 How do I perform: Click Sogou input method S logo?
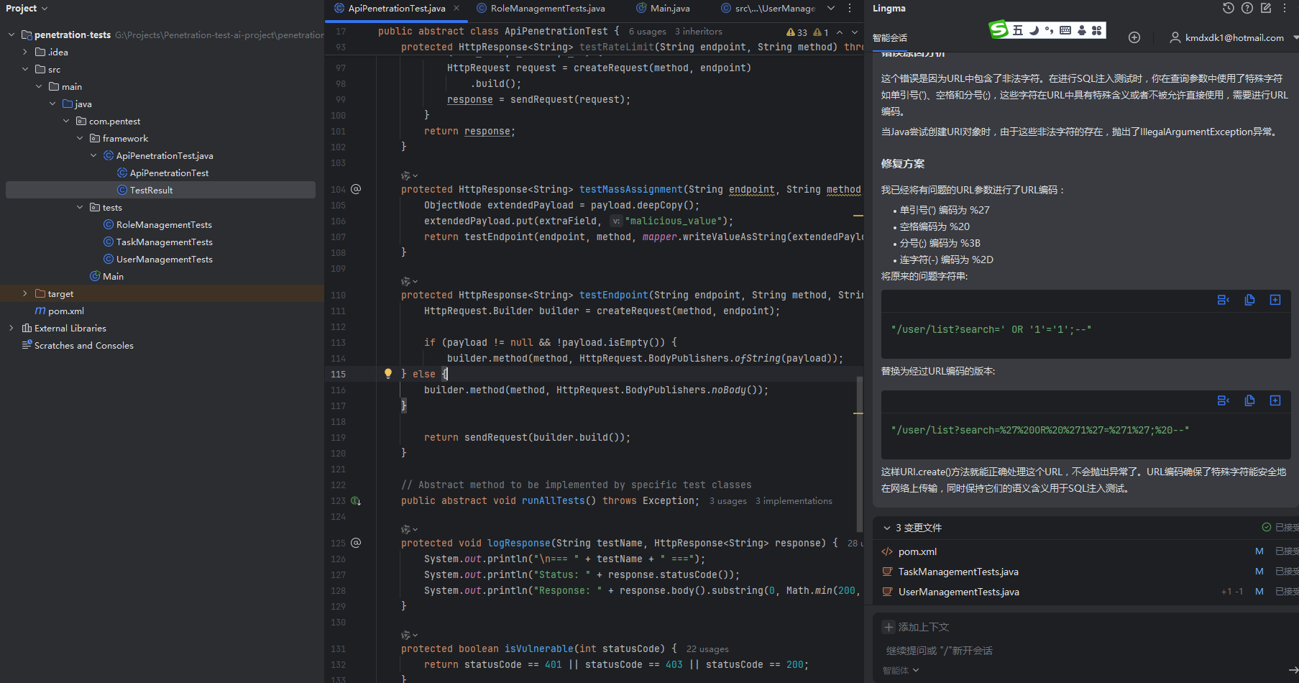(x=999, y=29)
